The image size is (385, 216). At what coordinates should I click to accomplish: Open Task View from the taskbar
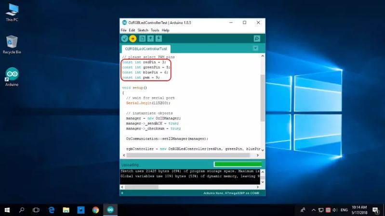pos(36,210)
